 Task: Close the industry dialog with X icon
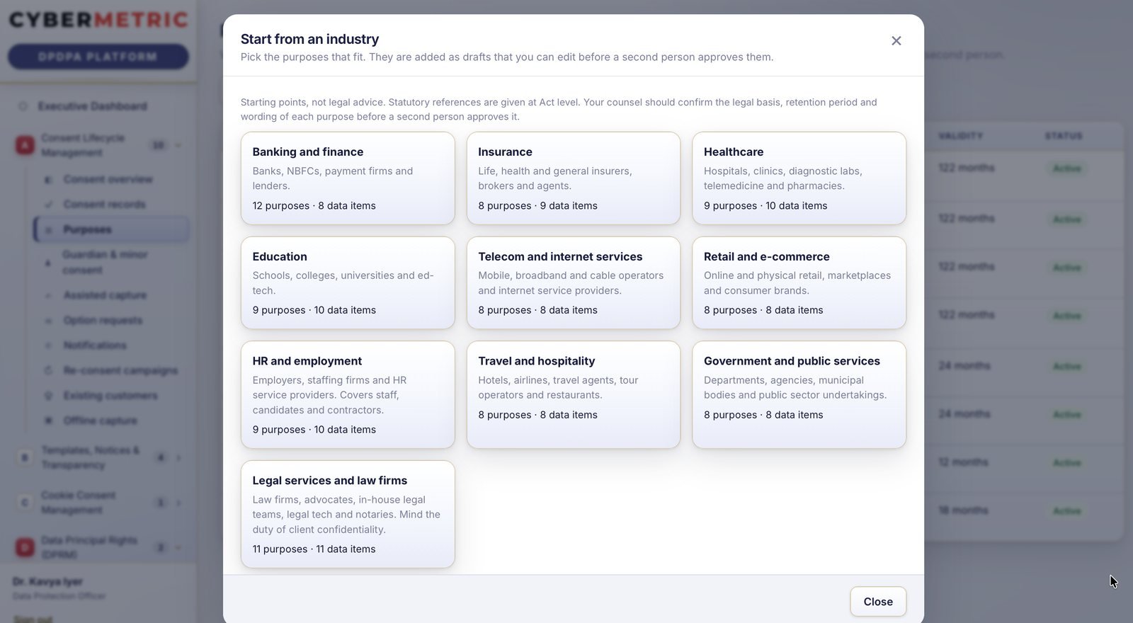tap(896, 41)
